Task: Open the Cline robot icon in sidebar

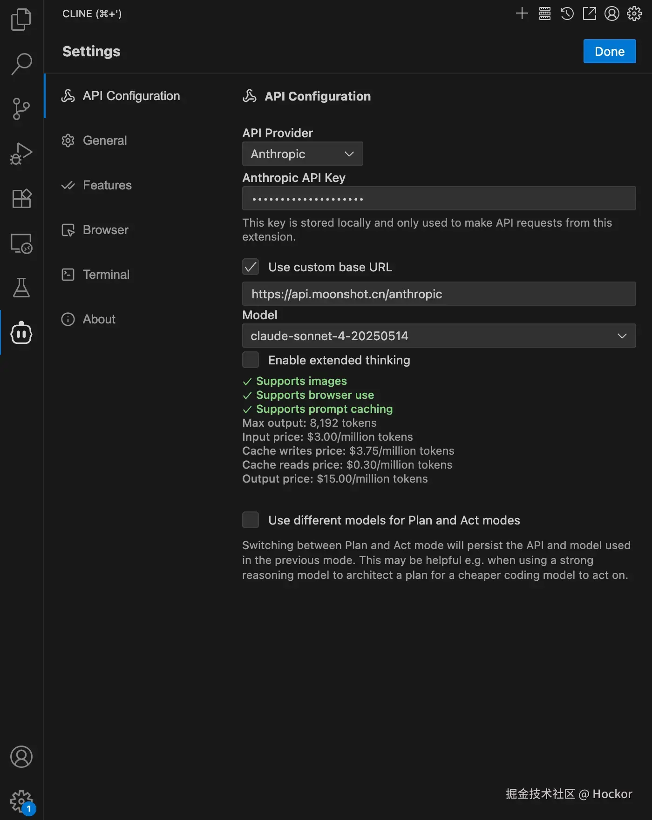Action: [x=21, y=333]
